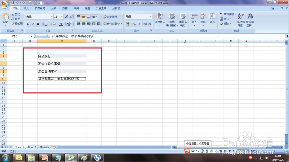Switch to the Page Layout (页面布局) tab
The height and width of the screenshot is (162, 289).
click(40, 8)
